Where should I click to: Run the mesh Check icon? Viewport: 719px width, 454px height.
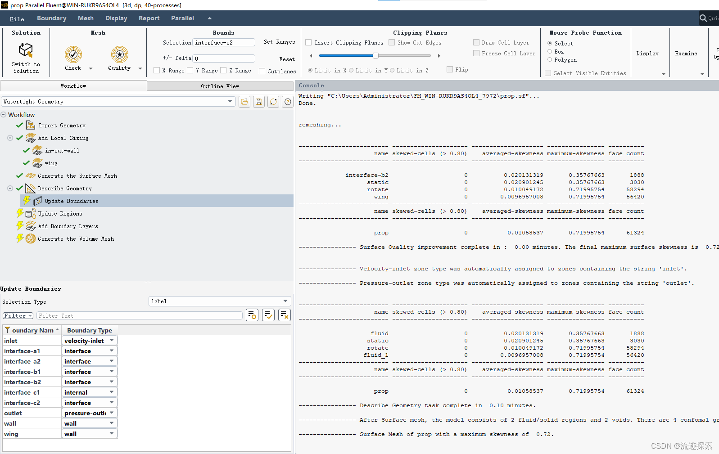tap(73, 54)
